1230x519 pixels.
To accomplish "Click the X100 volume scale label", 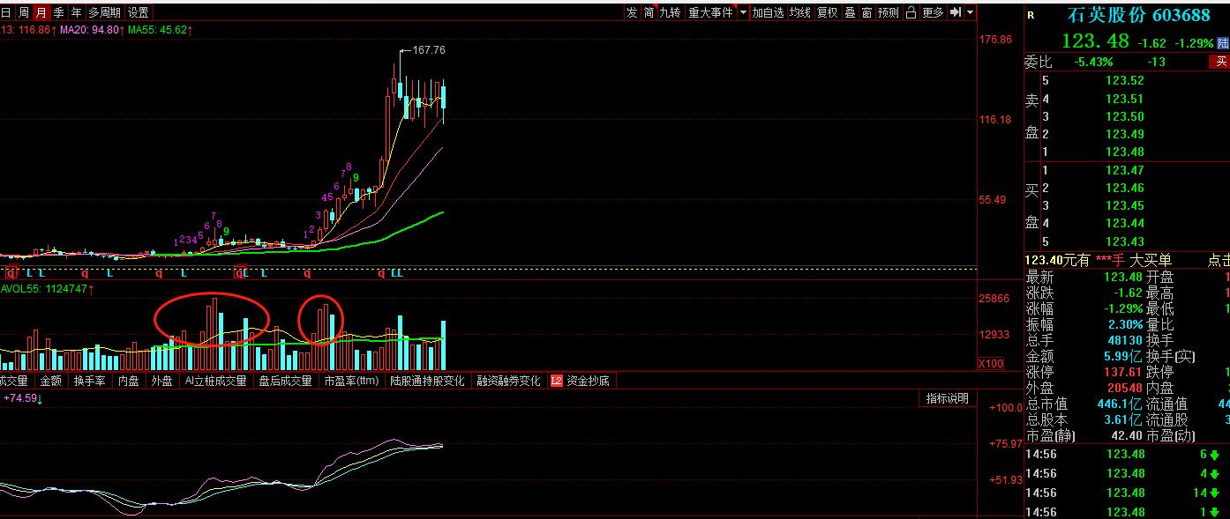I will pyautogui.click(x=990, y=364).
